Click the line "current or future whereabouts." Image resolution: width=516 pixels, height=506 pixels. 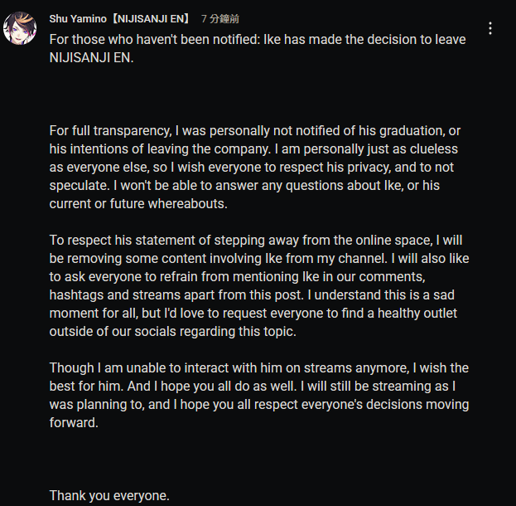(x=138, y=204)
